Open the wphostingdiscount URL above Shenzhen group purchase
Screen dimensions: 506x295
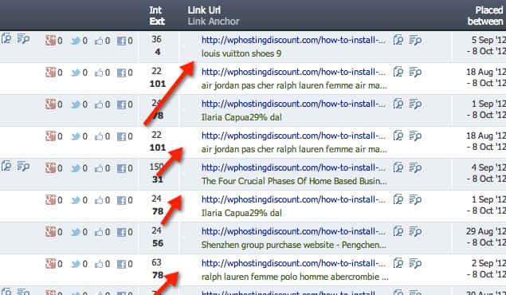[x=293, y=231]
